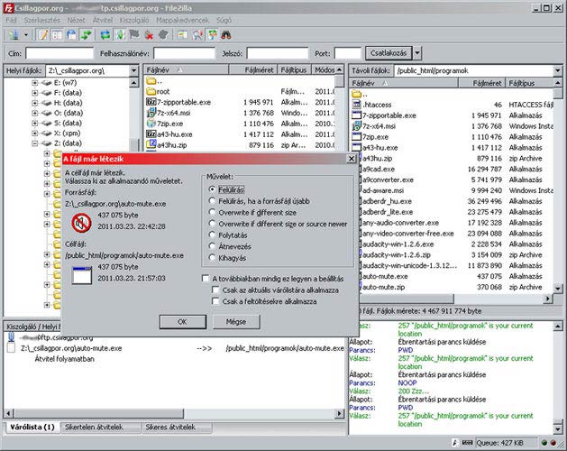Click the Mégse cancel button
The width and height of the screenshot is (567, 451).
click(236, 321)
